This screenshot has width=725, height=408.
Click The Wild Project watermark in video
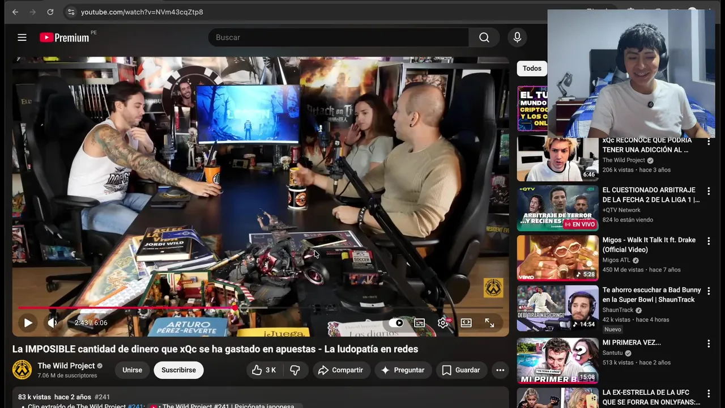pyautogui.click(x=493, y=288)
